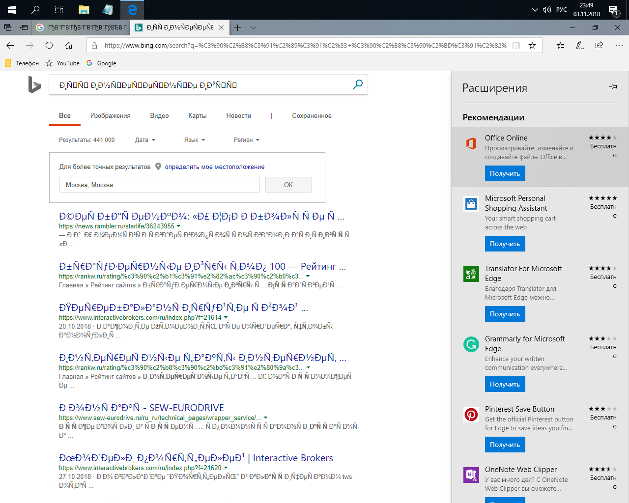Open the Favorites hub icon

[561, 45]
